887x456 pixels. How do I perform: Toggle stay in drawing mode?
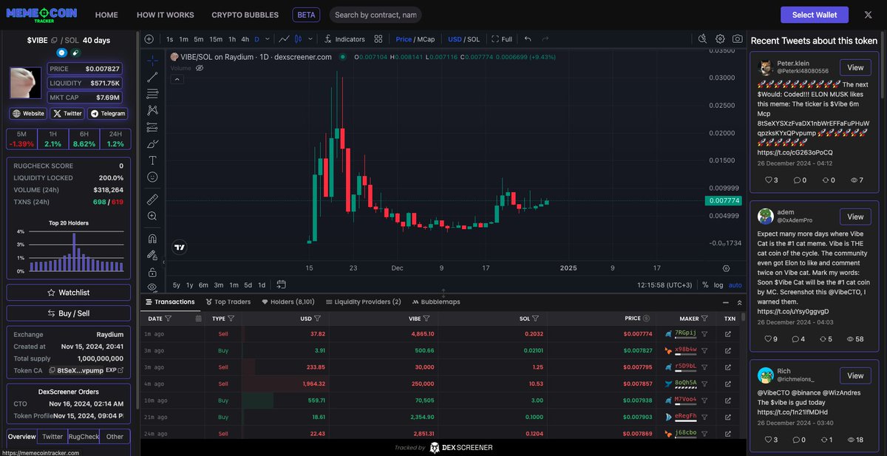click(152, 255)
